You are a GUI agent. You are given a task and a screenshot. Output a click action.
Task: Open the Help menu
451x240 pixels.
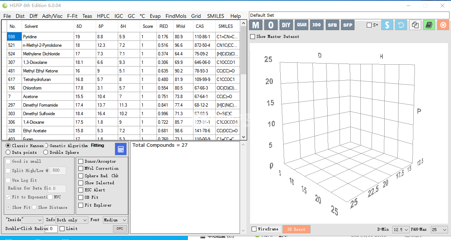tap(236, 16)
